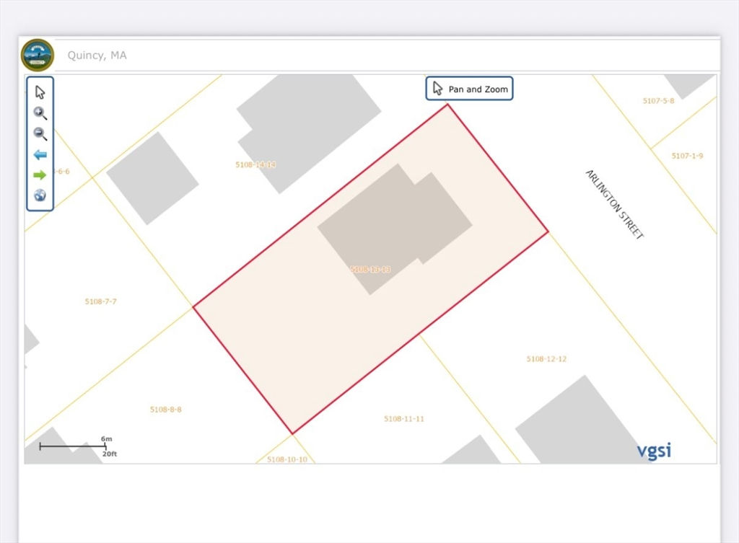Select parcel labeled 5108-11-11

point(404,419)
